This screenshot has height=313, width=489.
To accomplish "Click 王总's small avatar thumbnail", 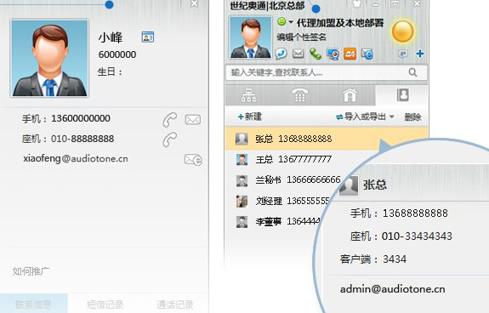I will pyautogui.click(x=242, y=160).
